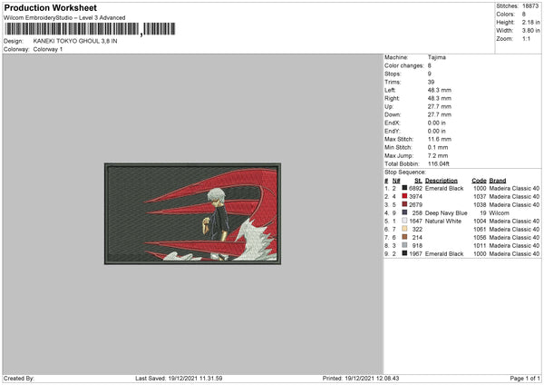Viewport: 544px width, 385px height.
Task: Click code 1061 in stop sequence
Action: [480, 230]
